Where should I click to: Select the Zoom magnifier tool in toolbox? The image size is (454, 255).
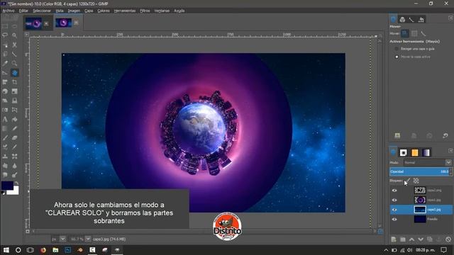(x=14, y=63)
